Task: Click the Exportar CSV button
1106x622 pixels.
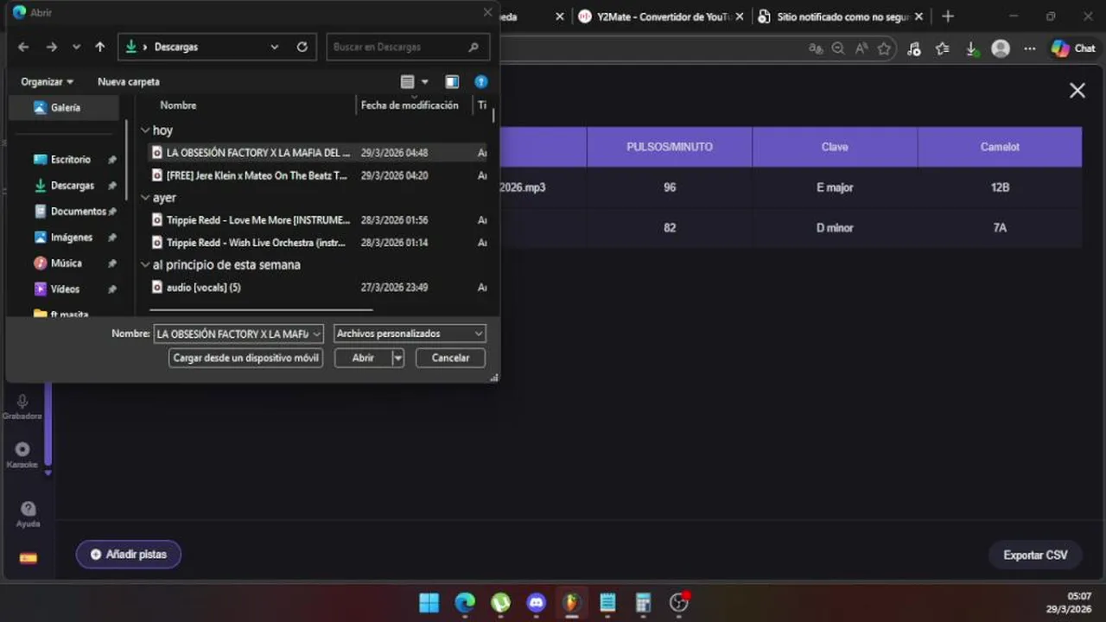Action: [x=1035, y=555]
